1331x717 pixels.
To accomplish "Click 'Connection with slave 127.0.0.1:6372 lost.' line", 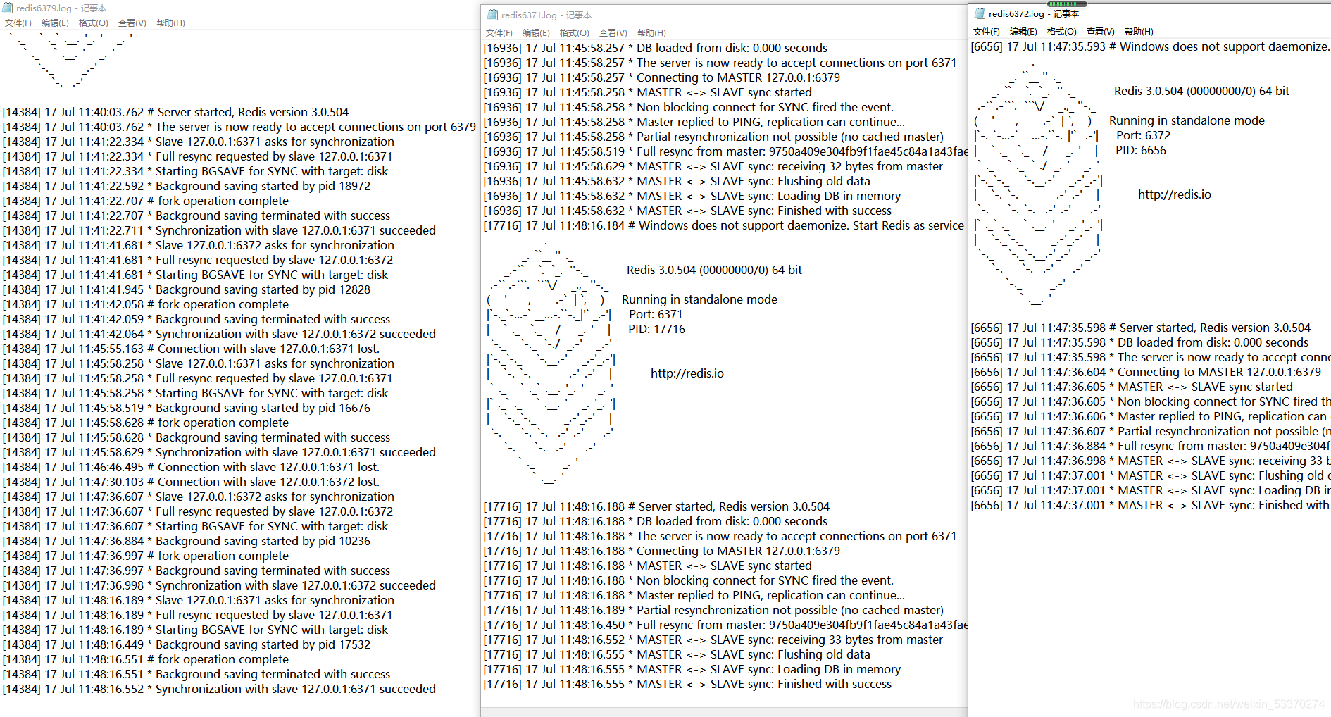I will pos(192,482).
